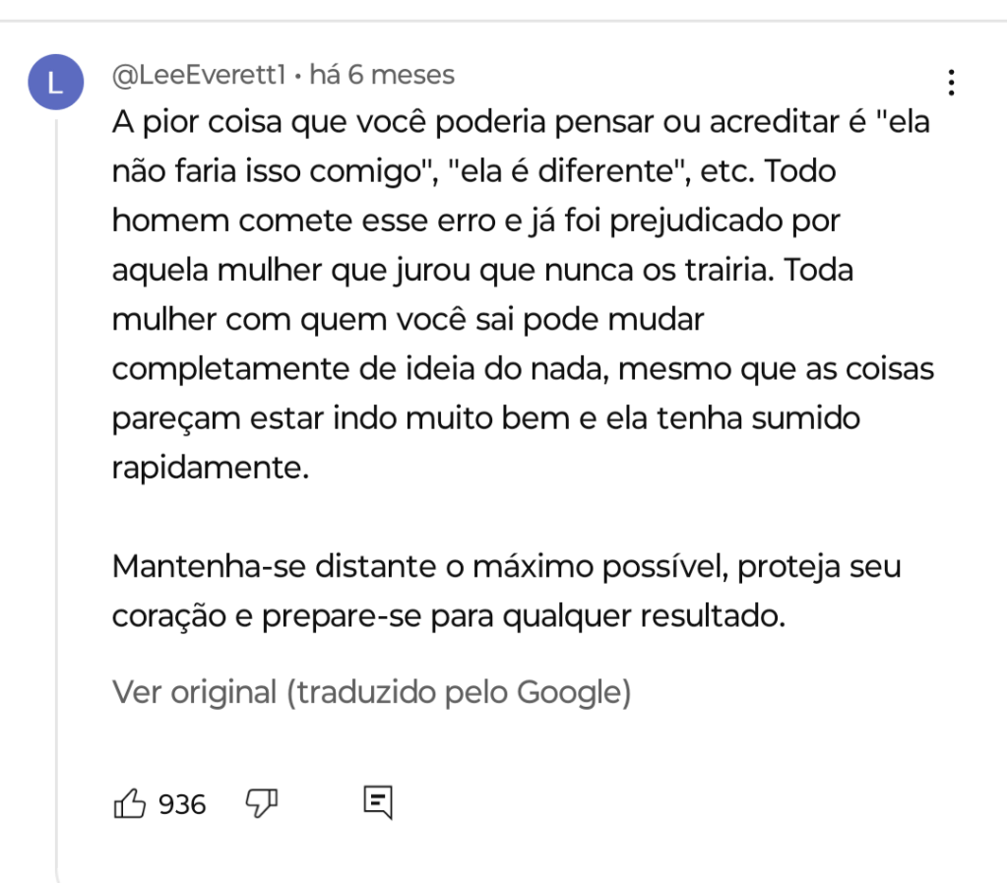Like the comment with thumbs-up icon
This screenshot has width=1007, height=883.
pyautogui.click(x=131, y=804)
